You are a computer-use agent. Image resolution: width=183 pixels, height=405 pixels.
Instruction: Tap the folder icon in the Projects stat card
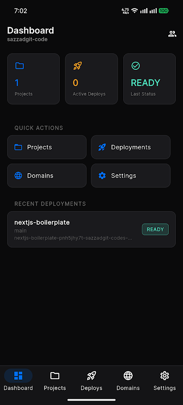pos(19,66)
